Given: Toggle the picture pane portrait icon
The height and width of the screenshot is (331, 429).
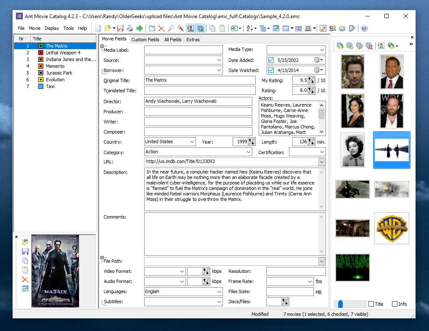Looking at the screenshot, I should click(191, 28).
